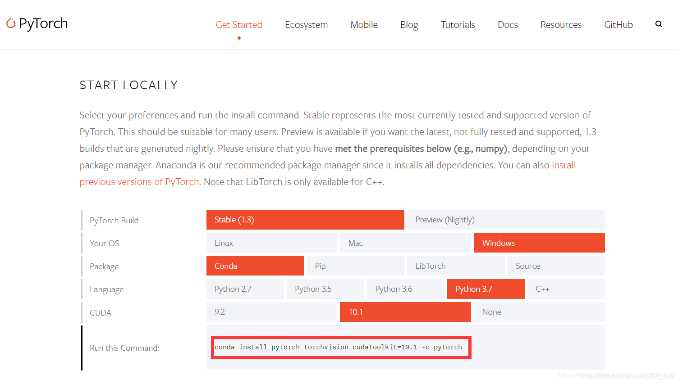The image size is (678, 384).
Task: Choose Mac as your OS
Action: (405, 243)
